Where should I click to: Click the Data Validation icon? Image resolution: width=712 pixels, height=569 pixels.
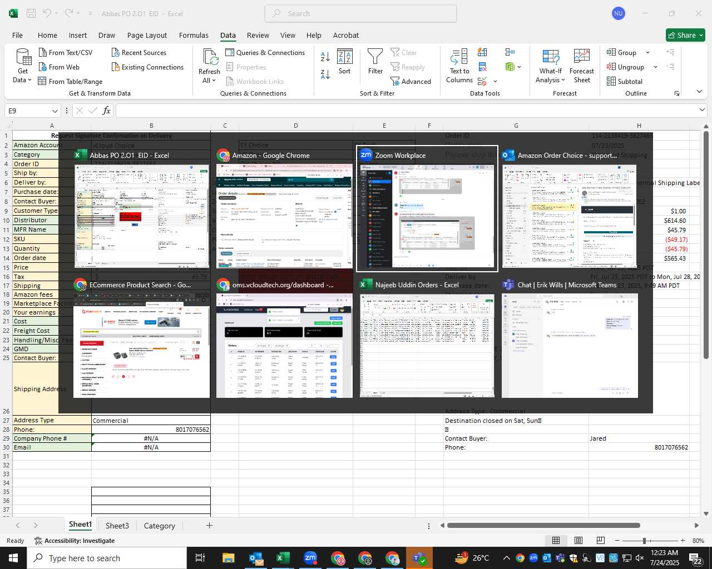click(x=482, y=82)
